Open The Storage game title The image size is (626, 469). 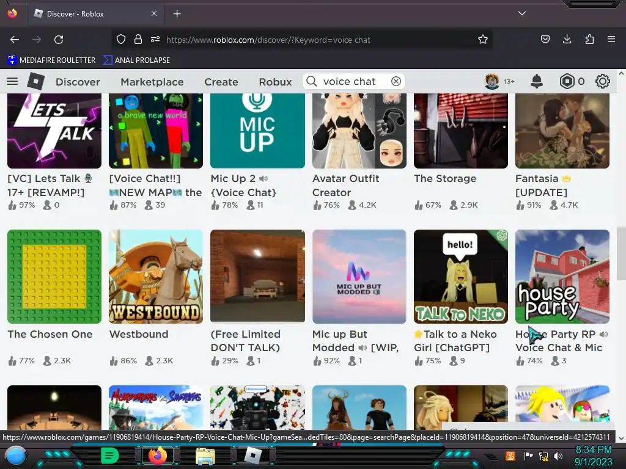pos(445,179)
